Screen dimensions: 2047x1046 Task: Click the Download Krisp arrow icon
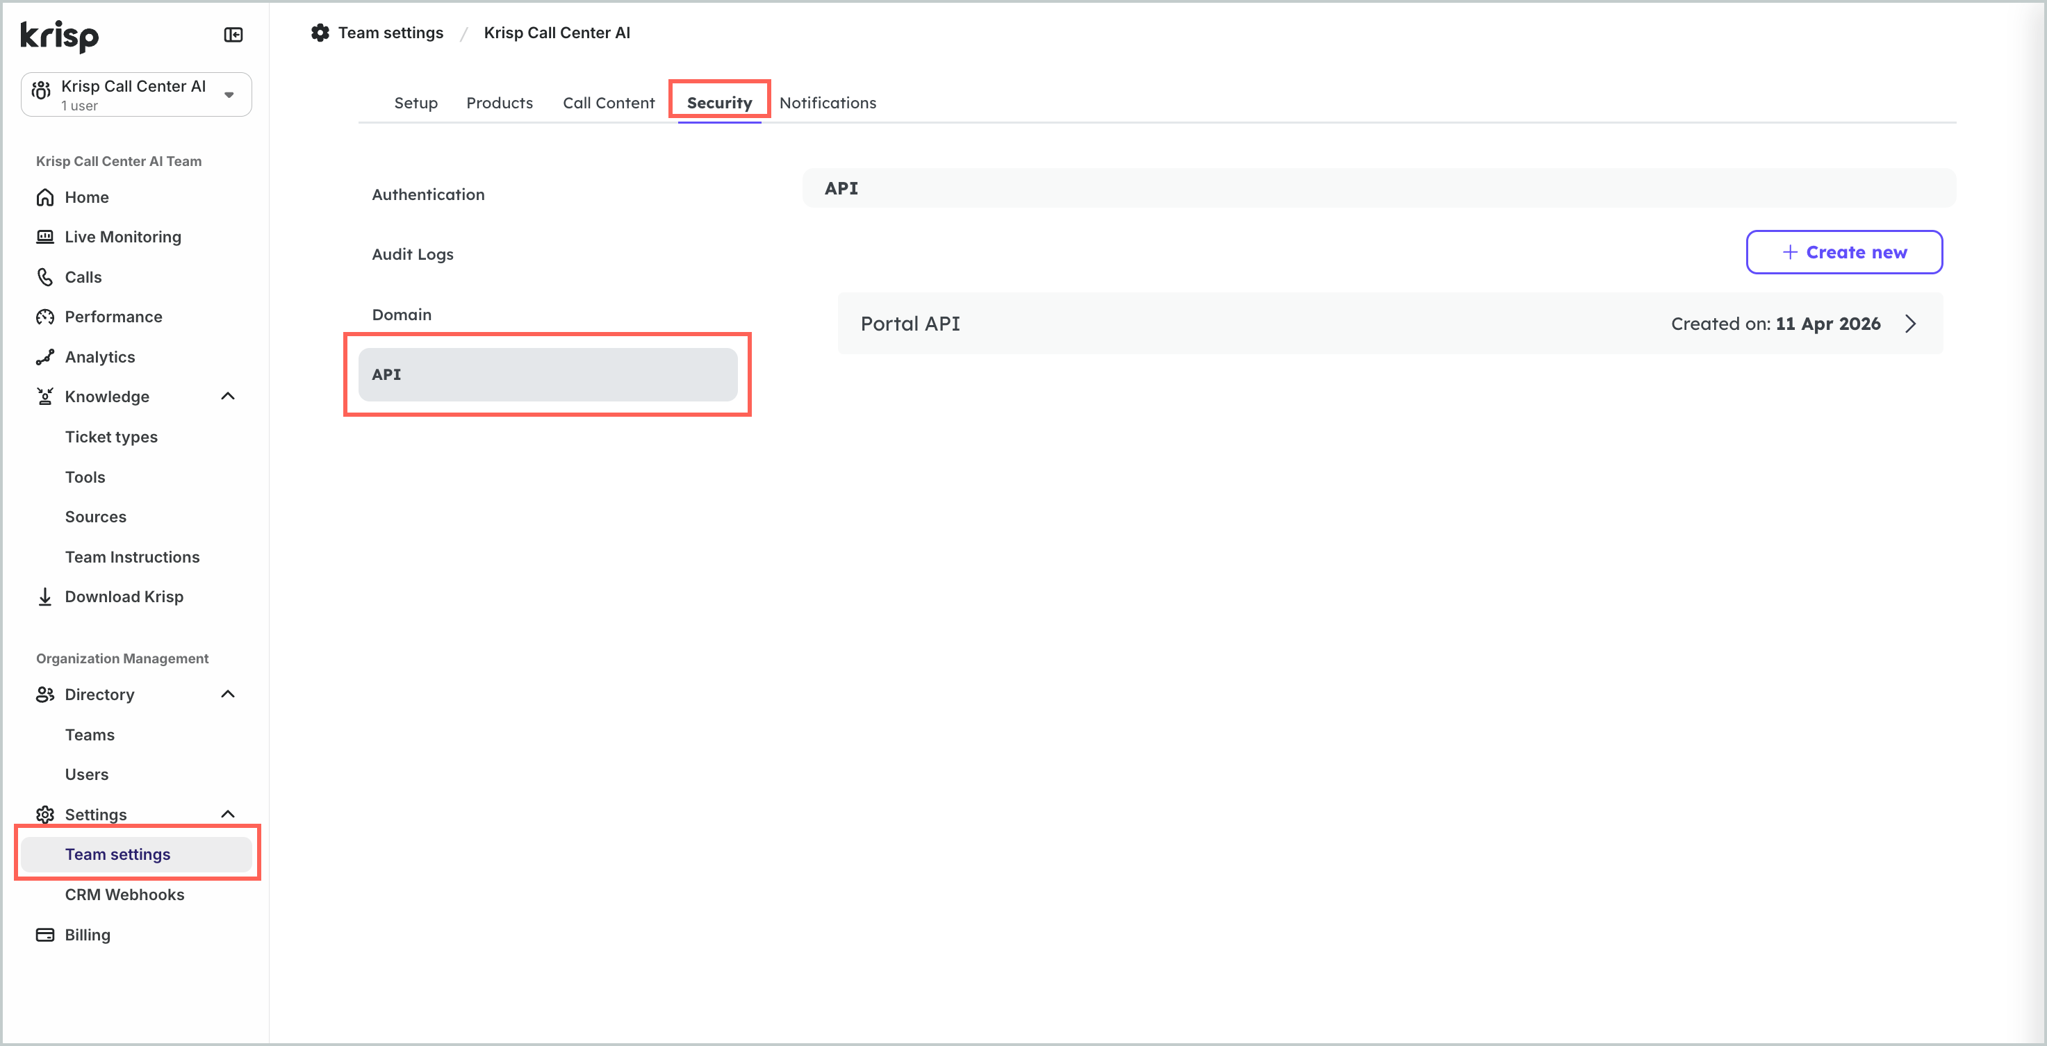click(45, 597)
